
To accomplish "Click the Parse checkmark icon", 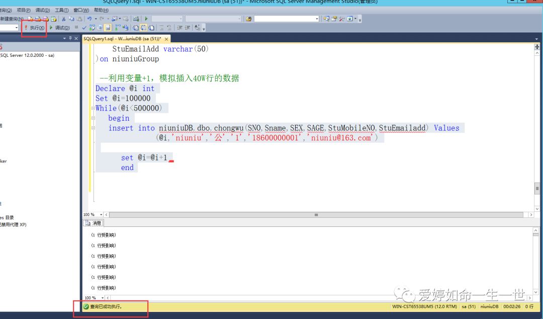I will (x=84, y=27).
